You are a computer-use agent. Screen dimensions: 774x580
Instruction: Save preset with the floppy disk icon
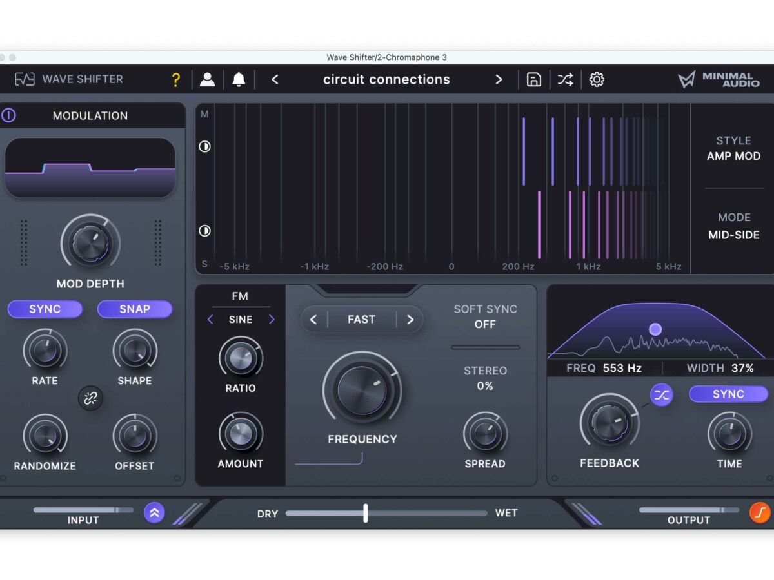click(x=534, y=80)
